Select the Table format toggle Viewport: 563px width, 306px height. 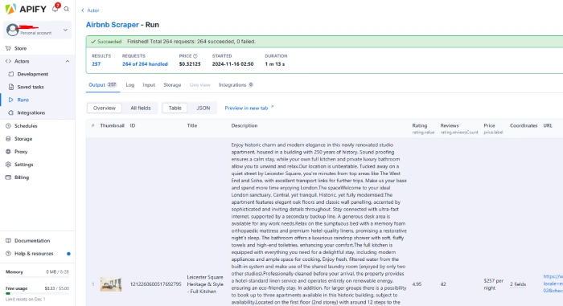pyautogui.click(x=175, y=108)
